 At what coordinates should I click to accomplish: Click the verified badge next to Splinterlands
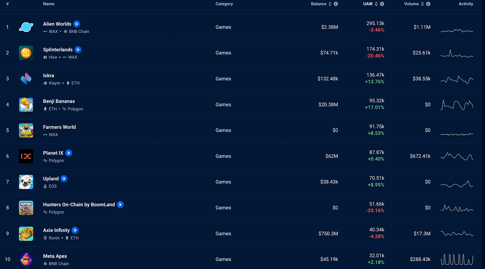[x=78, y=50]
